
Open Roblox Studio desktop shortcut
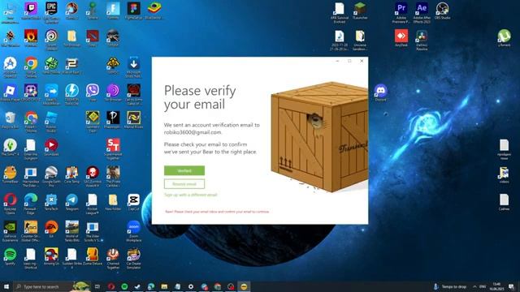coord(51,122)
